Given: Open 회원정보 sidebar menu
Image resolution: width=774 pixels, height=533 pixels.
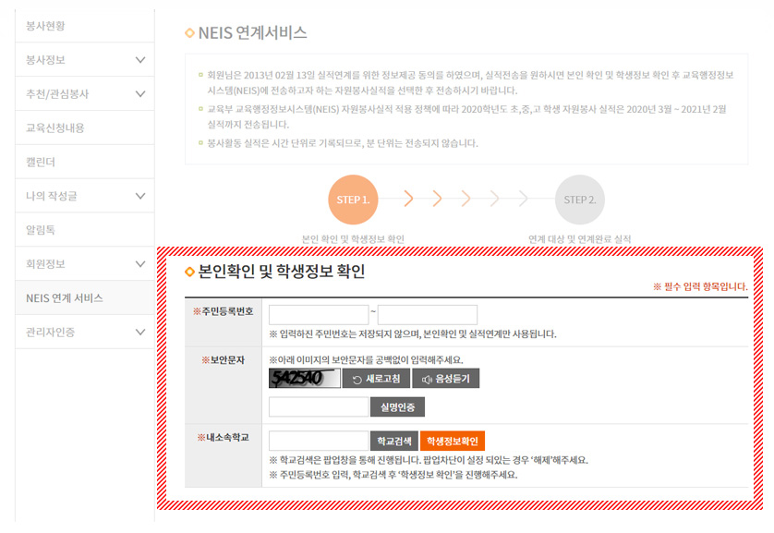Looking at the screenshot, I should coord(84,264).
